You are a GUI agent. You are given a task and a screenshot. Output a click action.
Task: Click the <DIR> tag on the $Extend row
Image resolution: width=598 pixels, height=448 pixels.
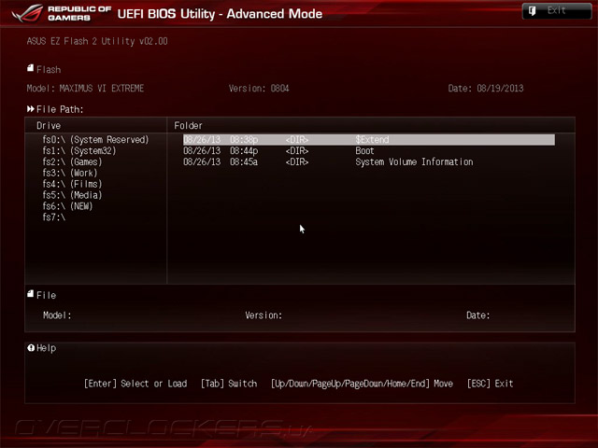297,140
